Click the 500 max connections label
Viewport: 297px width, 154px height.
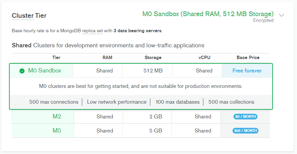coord(54,102)
